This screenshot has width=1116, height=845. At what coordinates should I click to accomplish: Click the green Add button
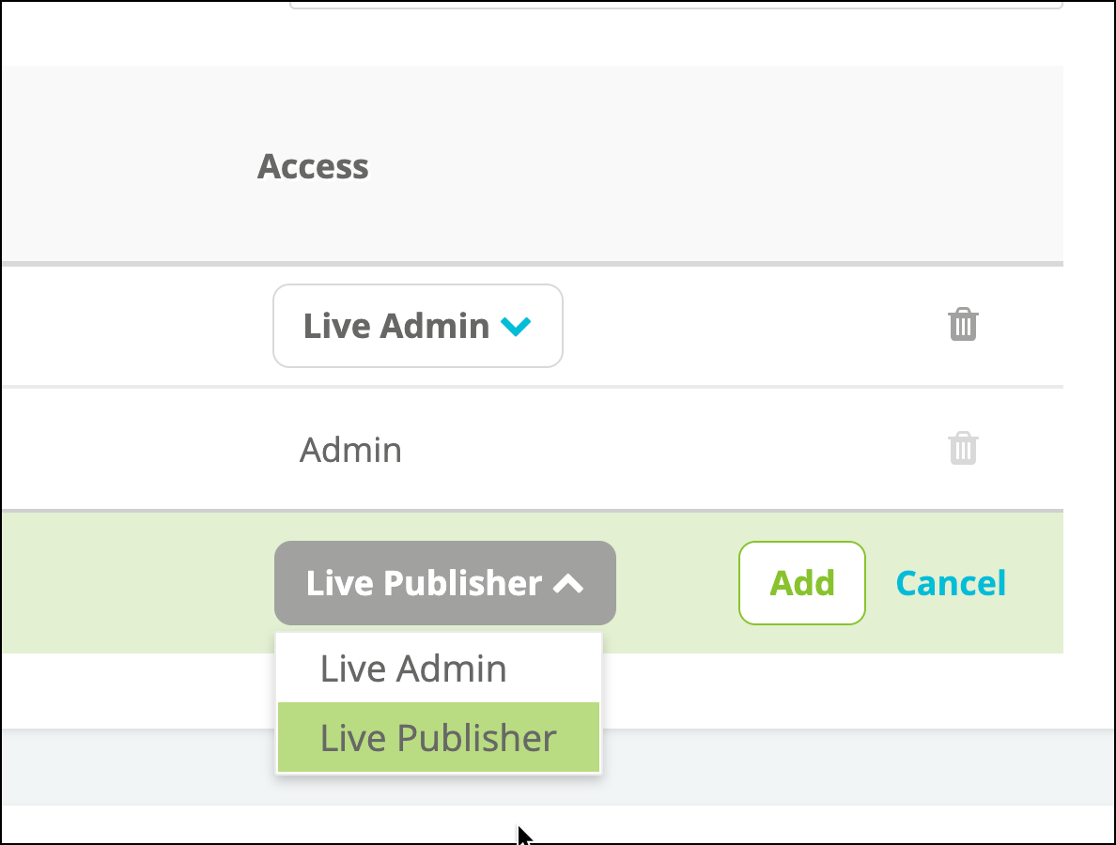802,583
